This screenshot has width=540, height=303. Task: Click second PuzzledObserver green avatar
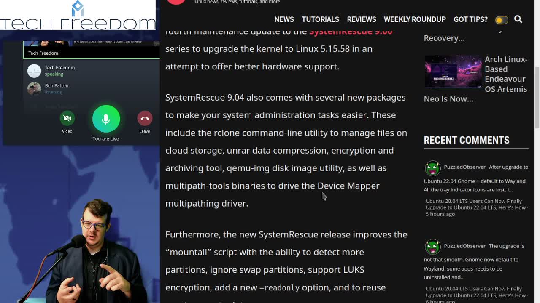point(432,247)
